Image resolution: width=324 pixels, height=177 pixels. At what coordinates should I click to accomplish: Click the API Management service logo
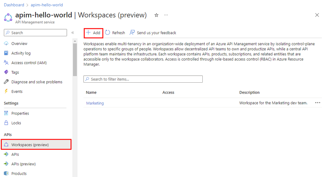click(x=8, y=17)
